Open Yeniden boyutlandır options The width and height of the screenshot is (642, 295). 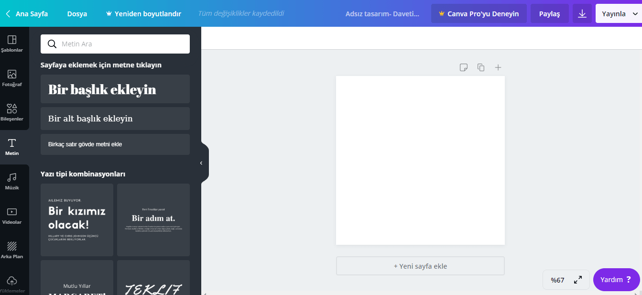coord(143,13)
